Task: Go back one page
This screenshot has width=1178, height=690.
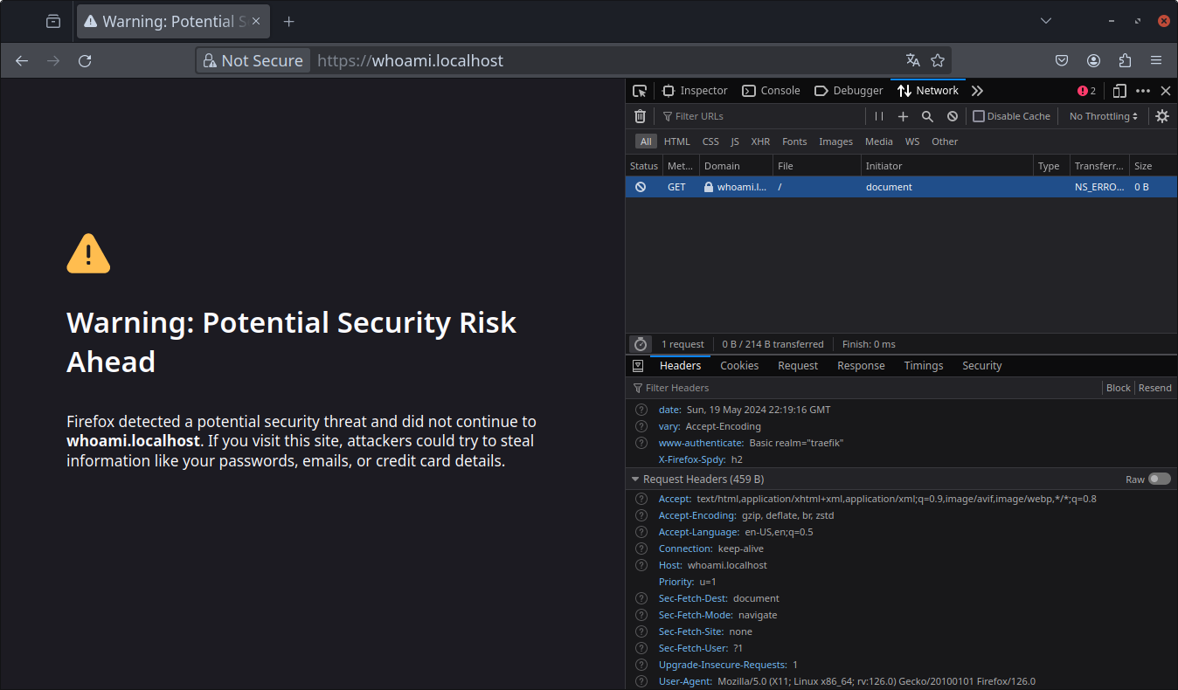Action: 22,60
